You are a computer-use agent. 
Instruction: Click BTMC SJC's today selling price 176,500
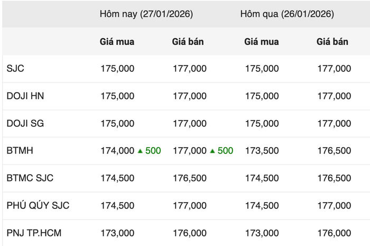pyautogui.click(x=190, y=178)
